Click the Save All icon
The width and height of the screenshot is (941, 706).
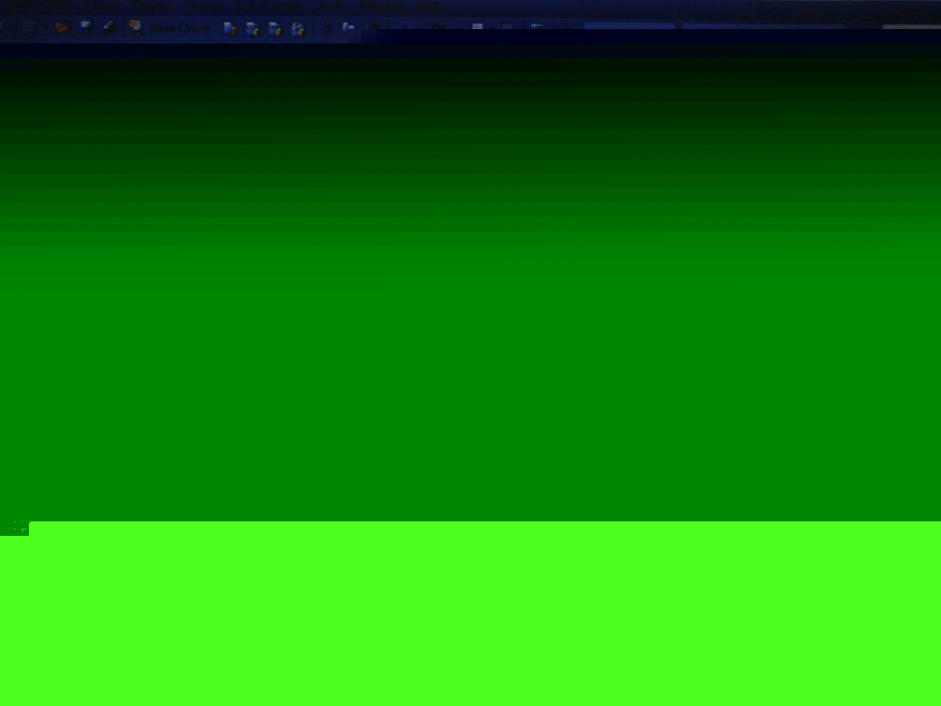(x=109, y=27)
